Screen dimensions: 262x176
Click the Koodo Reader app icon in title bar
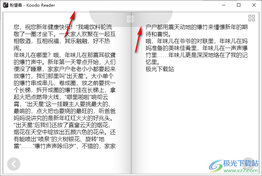pos(6,5)
